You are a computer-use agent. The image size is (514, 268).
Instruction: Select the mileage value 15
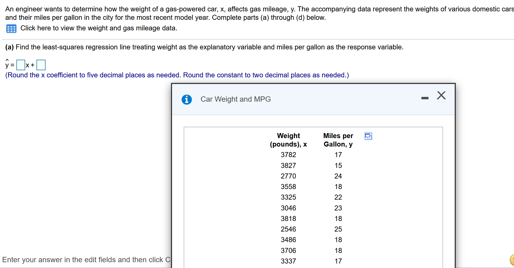338,165
